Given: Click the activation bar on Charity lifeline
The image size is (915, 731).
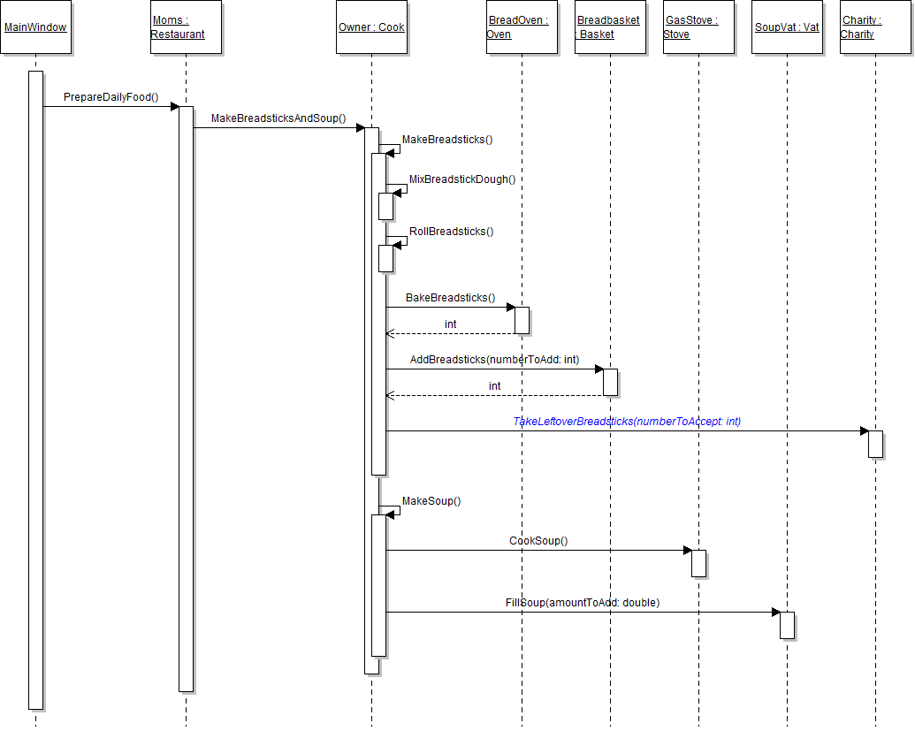Looking at the screenshot, I should 875,444.
